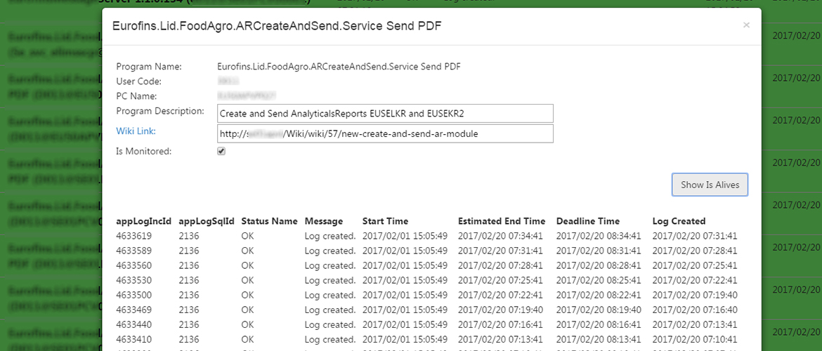The width and height of the screenshot is (822, 351).
Task: Click the Message column header
Action: click(323, 221)
